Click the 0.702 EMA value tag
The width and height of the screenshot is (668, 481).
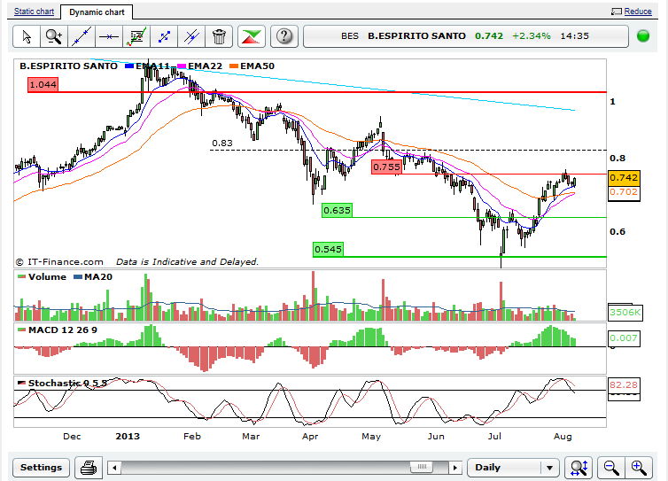624,192
